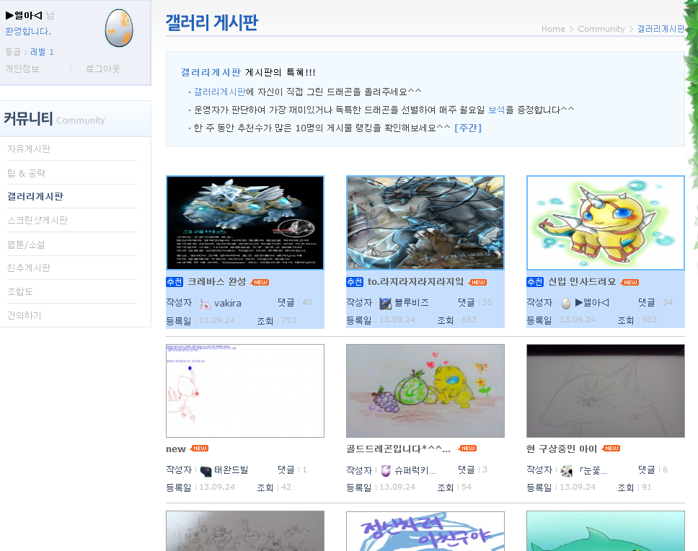Click the NEW badge next to 크레바스 완성
The image size is (698, 551).
click(260, 282)
